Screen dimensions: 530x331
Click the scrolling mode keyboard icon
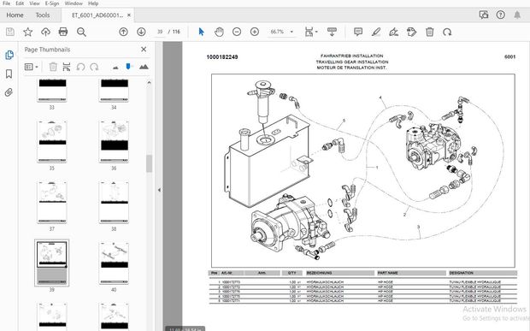(x=332, y=32)
